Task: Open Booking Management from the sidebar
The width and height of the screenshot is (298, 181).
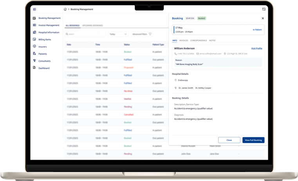Action: coord(49,18)
